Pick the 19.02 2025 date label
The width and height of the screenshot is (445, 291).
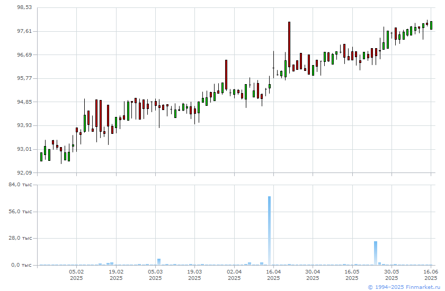pyautogui.click(x=116, y=275)
